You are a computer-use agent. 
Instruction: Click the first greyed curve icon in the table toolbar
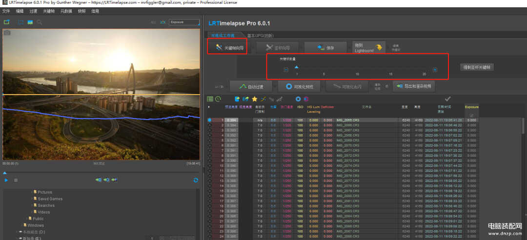[272, 99]
